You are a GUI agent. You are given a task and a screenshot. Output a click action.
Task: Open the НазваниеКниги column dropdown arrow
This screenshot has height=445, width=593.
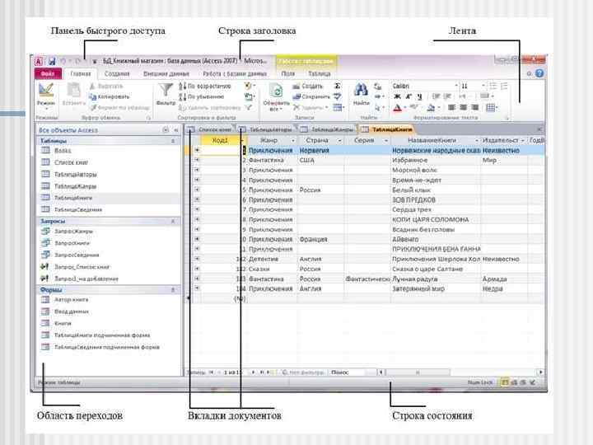[476, 140]
